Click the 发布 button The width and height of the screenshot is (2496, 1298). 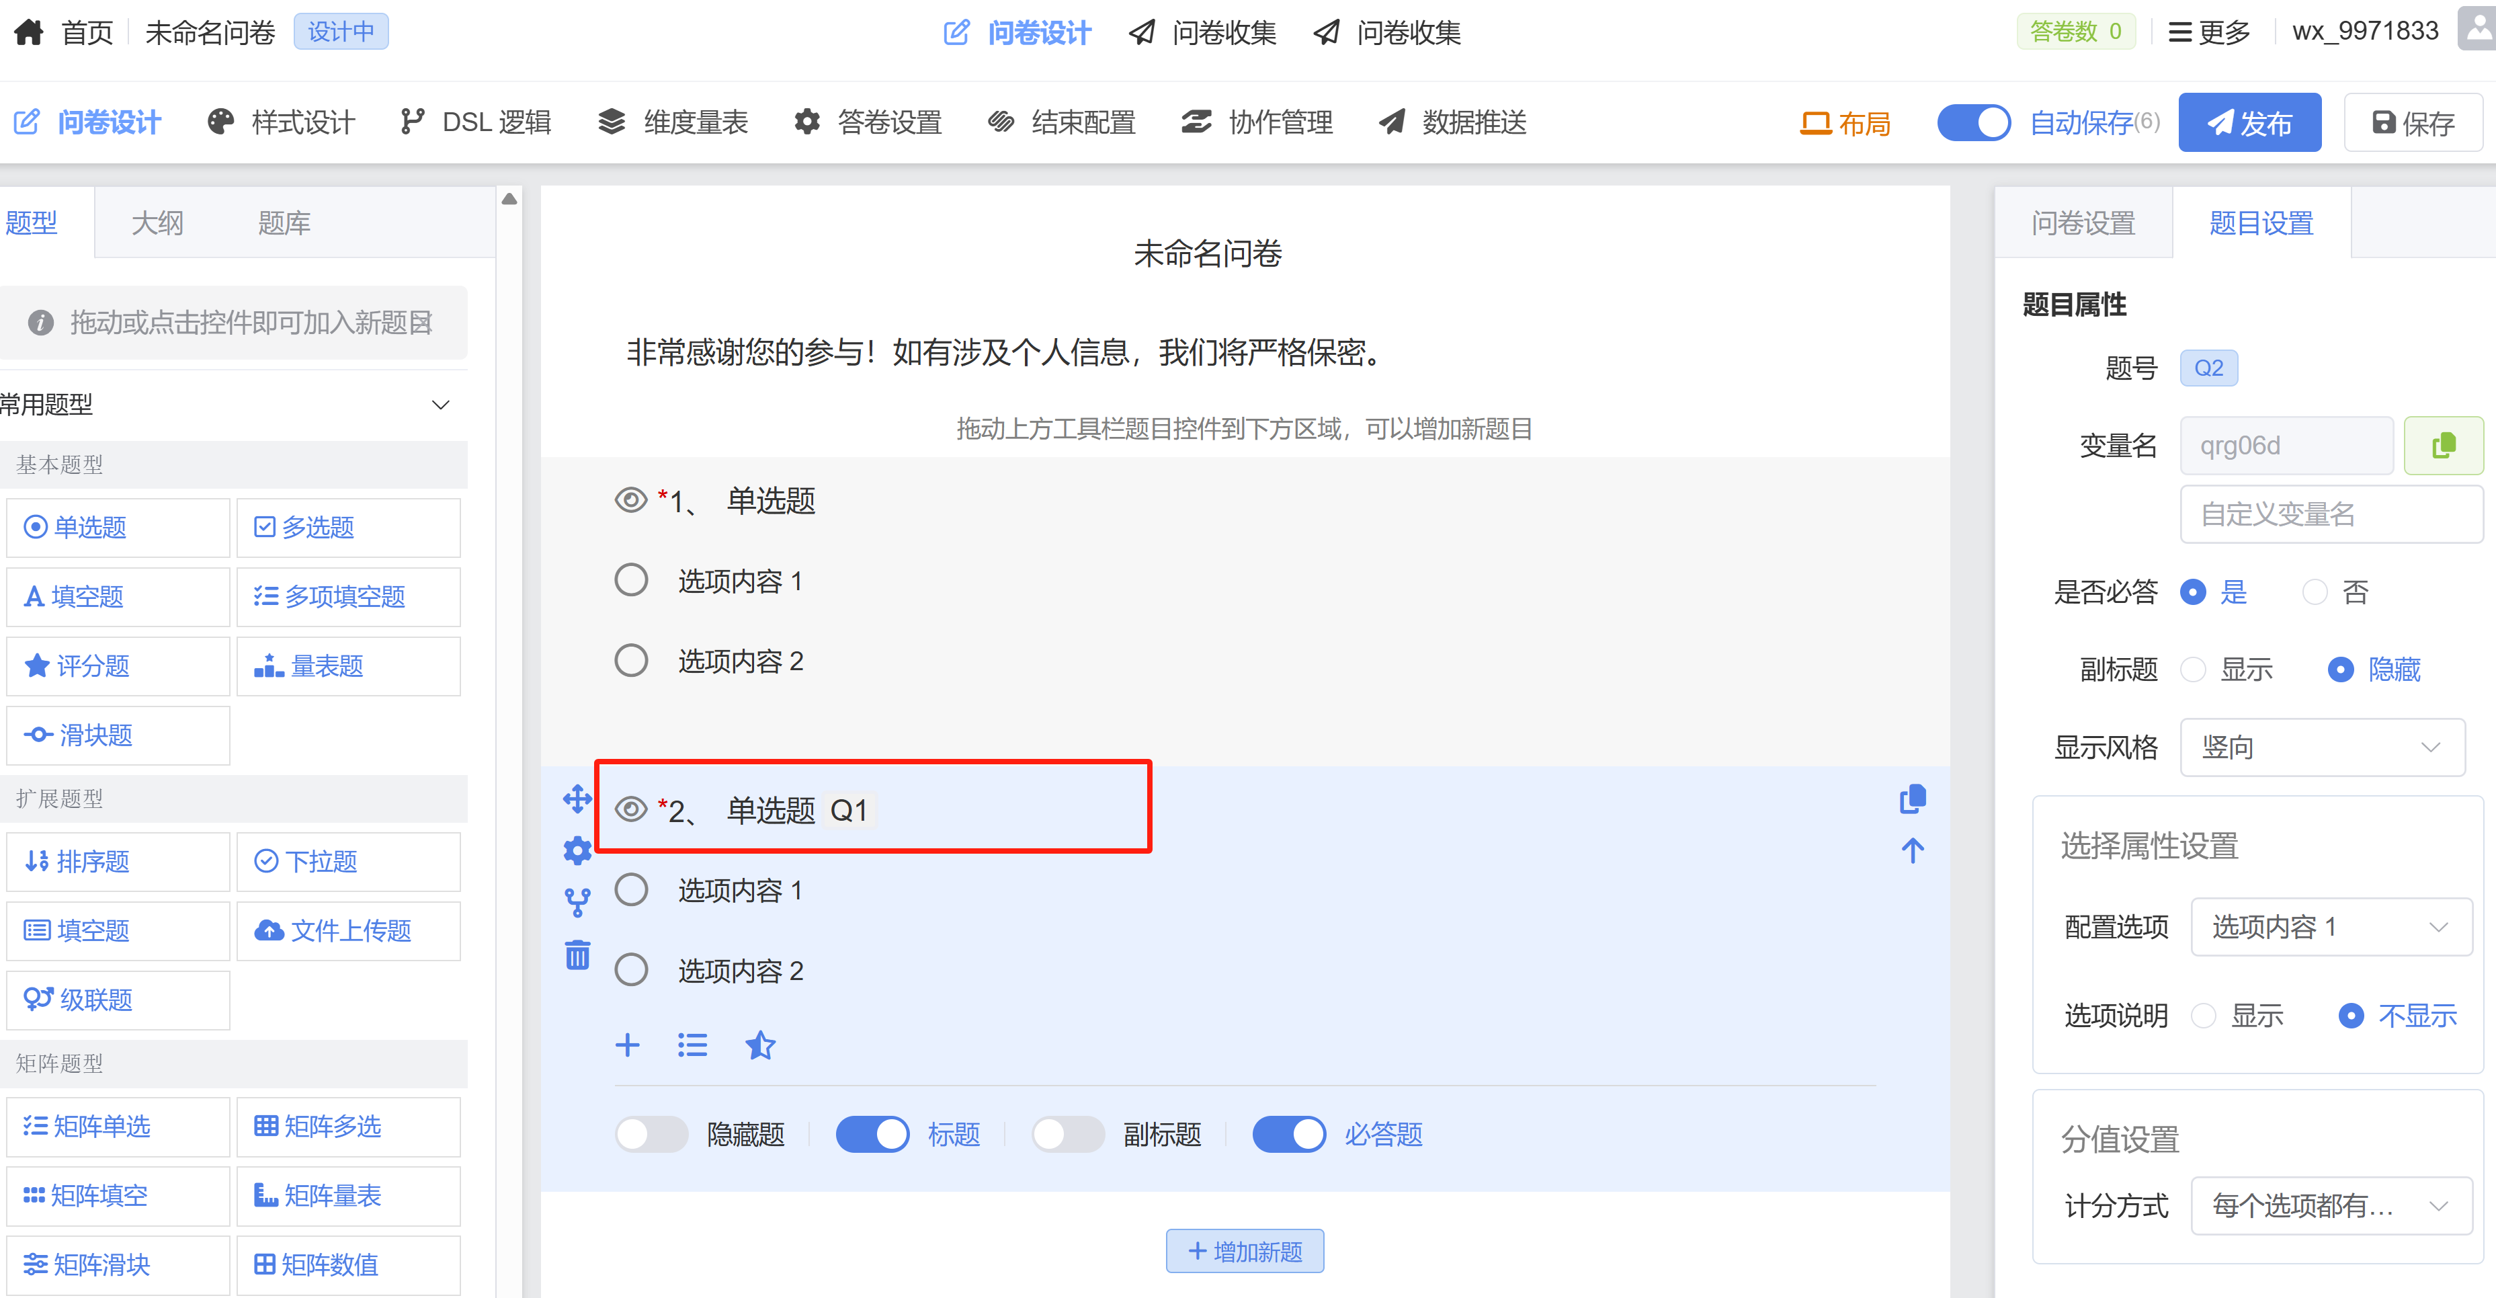click(x=2249, y=123)
